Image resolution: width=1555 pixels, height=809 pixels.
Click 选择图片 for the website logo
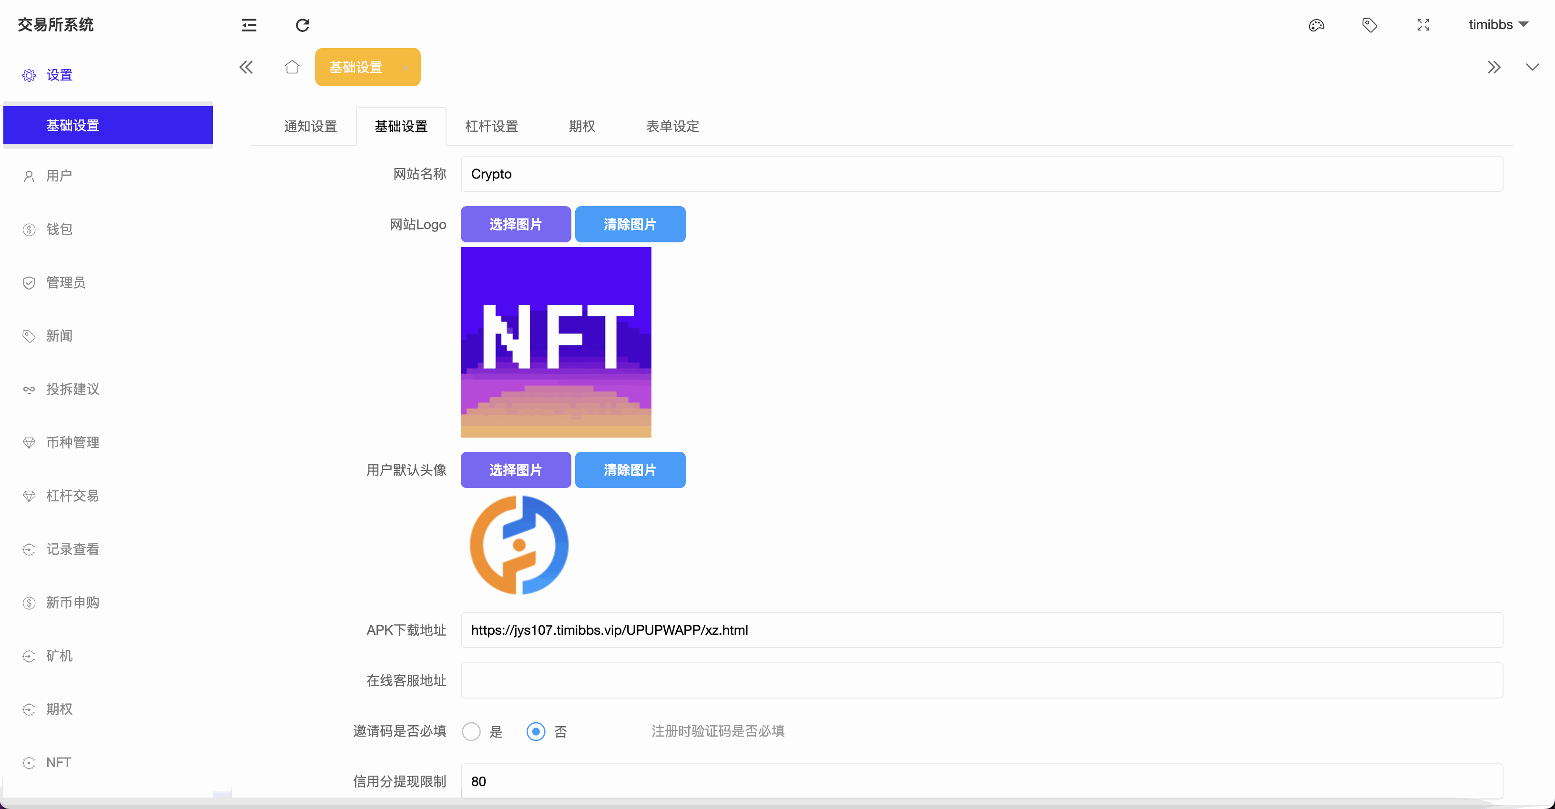516,224
